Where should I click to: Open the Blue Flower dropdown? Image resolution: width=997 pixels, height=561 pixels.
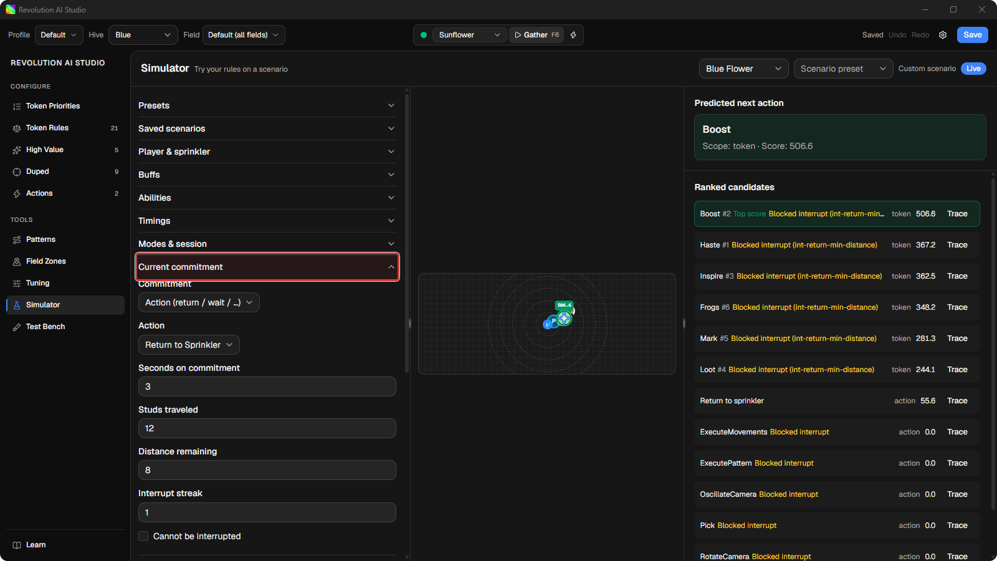[743, 69]
